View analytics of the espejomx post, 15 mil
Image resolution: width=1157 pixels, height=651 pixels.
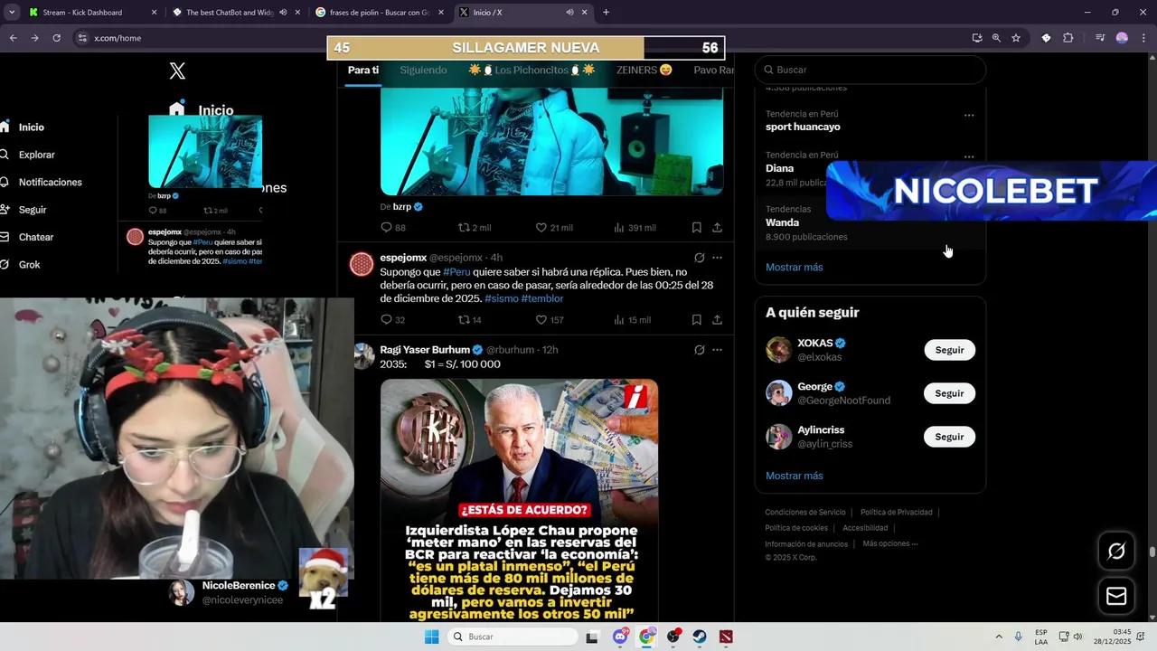632,320
